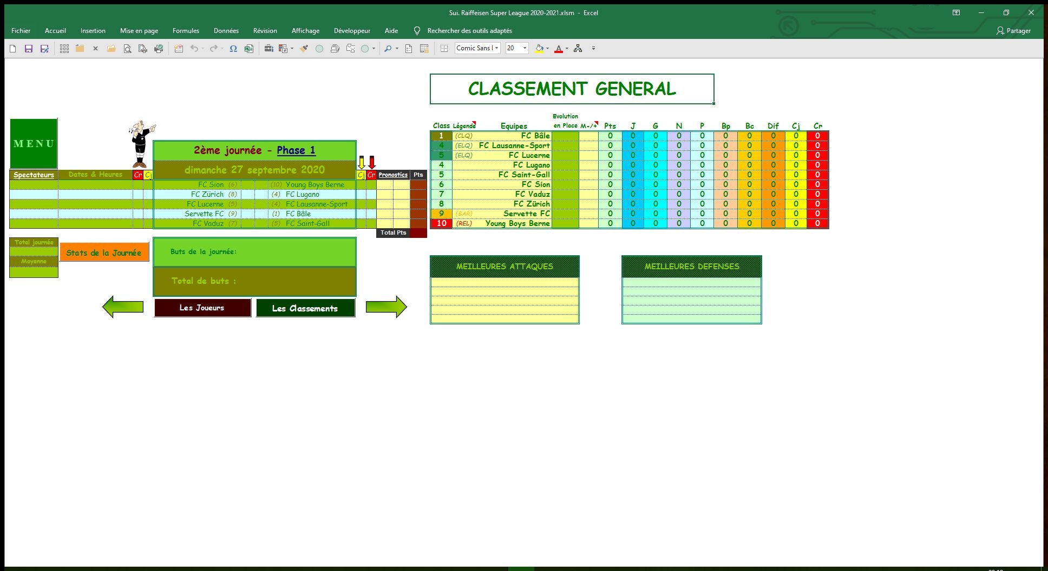Click the green right arrow for next matchday

tap(386, 307)
